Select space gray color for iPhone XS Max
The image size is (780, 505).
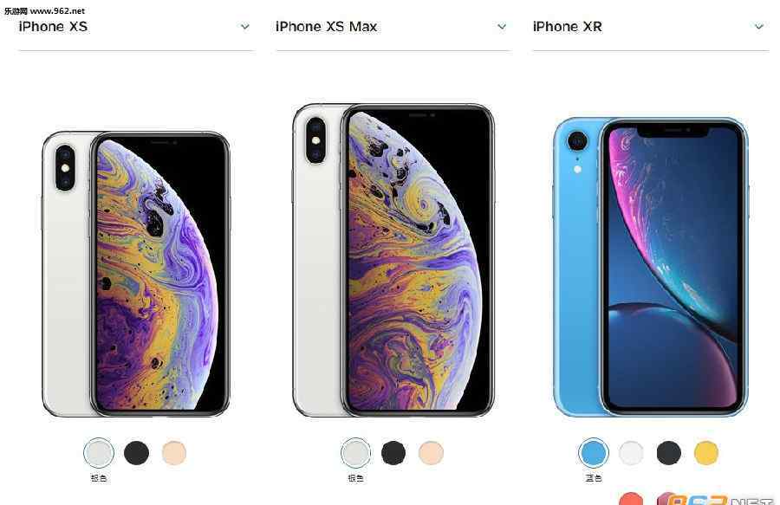pos(393,453)
